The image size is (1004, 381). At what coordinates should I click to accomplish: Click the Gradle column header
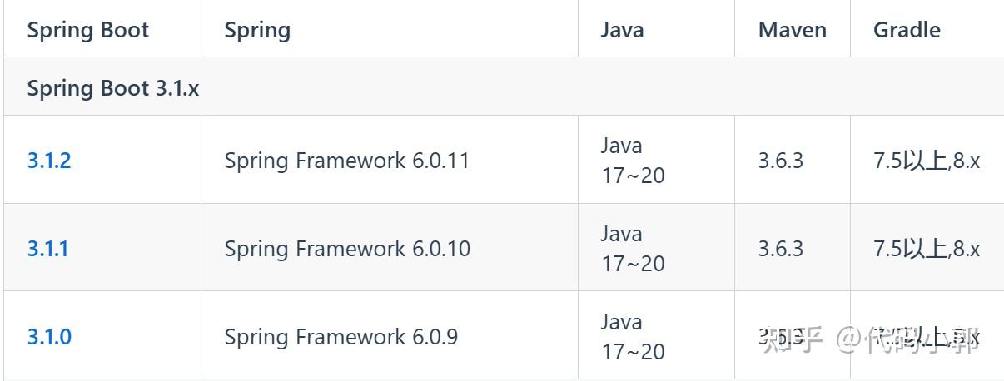pos(907,30)
